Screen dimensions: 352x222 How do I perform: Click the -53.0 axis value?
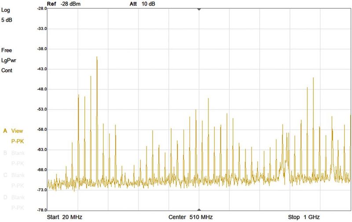point(42,109)
